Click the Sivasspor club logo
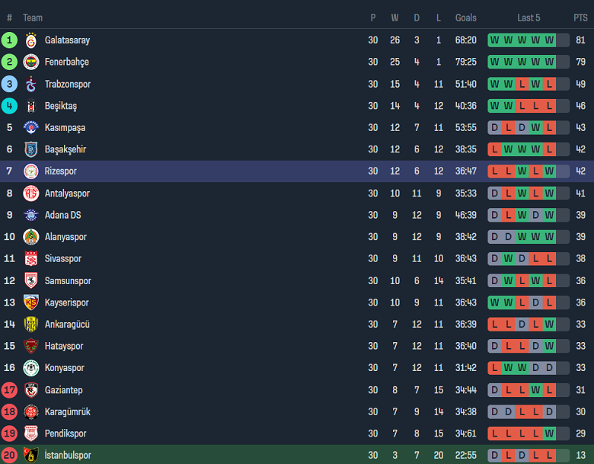 (x=31, y=259)
